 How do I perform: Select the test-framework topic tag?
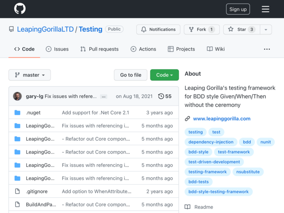234,152
